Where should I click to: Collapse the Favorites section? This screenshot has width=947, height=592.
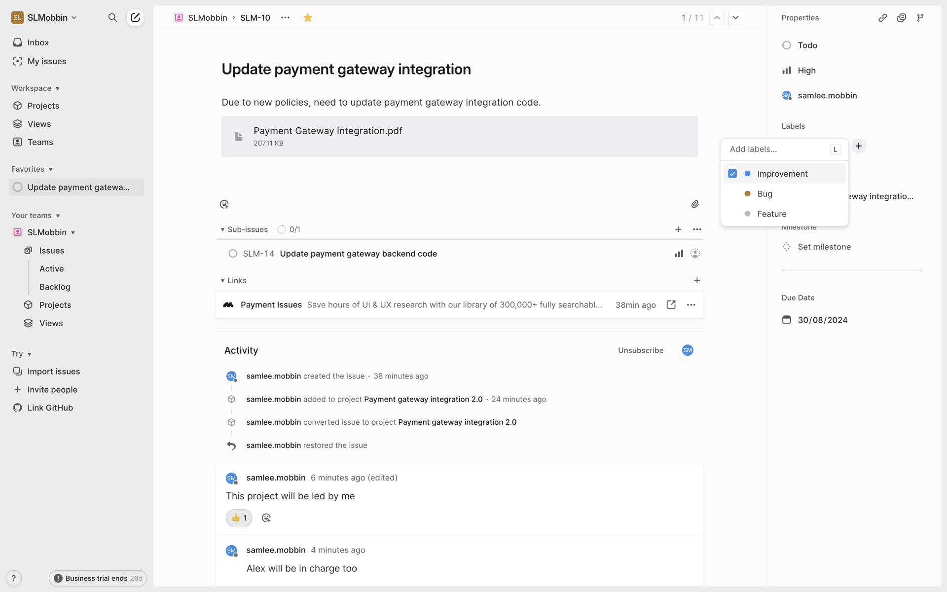pyautogui.click(x=32, y=169)
